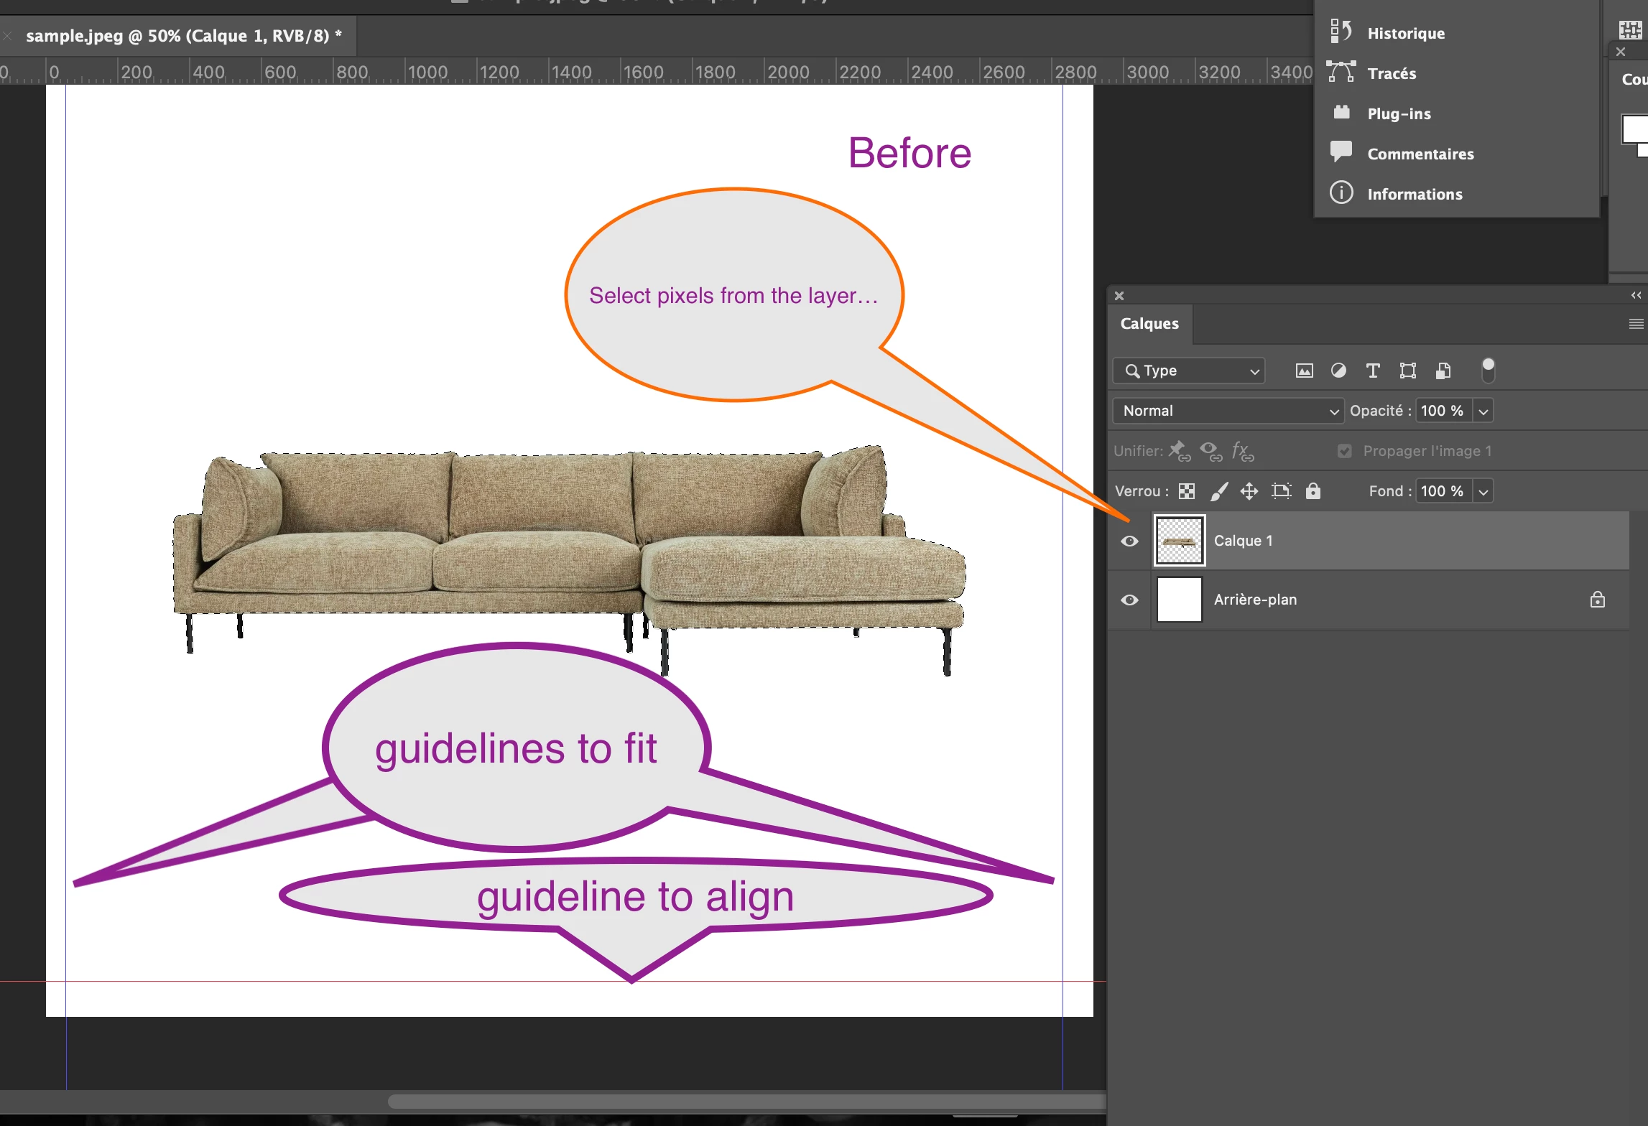Click the adjustment layer filter icon

(x=1338, y=371)
